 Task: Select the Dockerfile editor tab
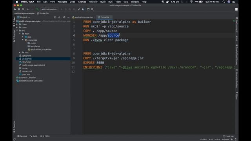click(x=105, y=17)
